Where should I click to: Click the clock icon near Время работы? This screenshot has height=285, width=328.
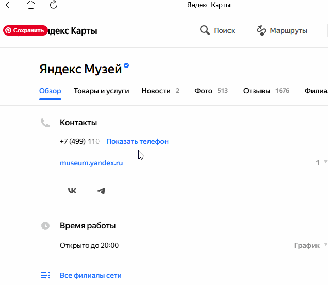[45, 226]
